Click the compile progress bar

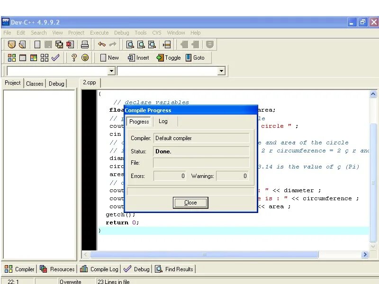pyautogui.click(x=191, y=191)
